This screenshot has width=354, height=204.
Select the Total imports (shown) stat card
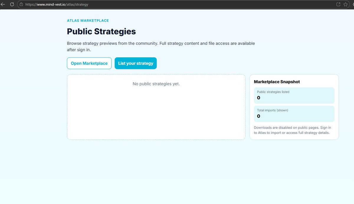click(x=294, y=114)
